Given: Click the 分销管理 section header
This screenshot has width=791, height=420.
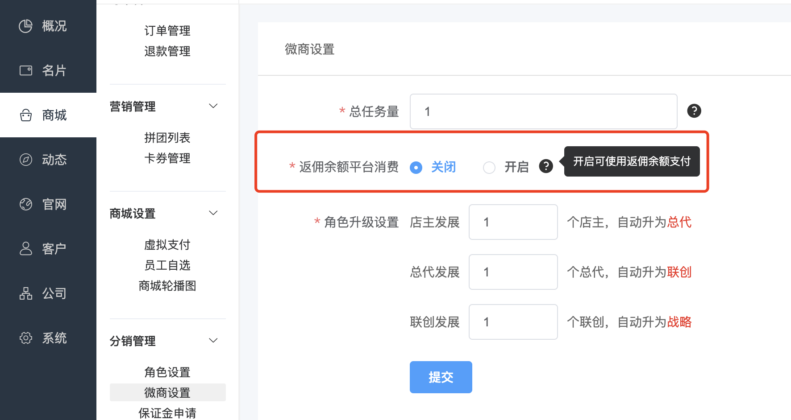Looking at the screenshot, I should [133, 341].
